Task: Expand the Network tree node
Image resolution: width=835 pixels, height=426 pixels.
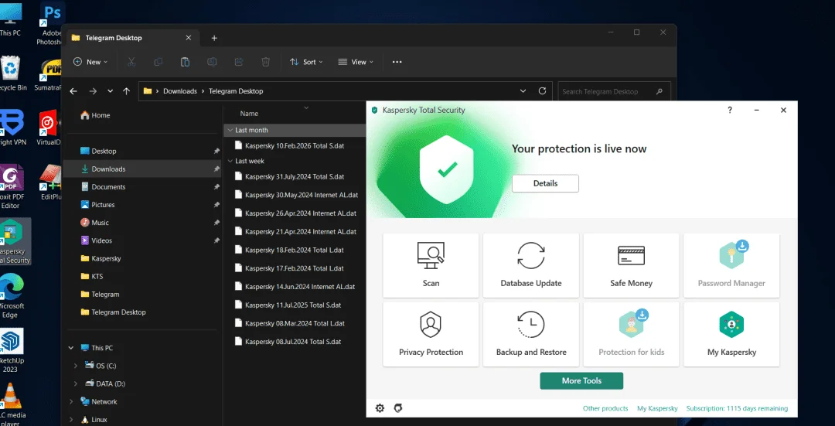Action: 71,401
